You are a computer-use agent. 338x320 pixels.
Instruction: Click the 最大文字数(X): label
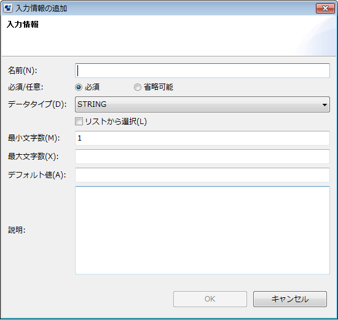tap(33, 157)
